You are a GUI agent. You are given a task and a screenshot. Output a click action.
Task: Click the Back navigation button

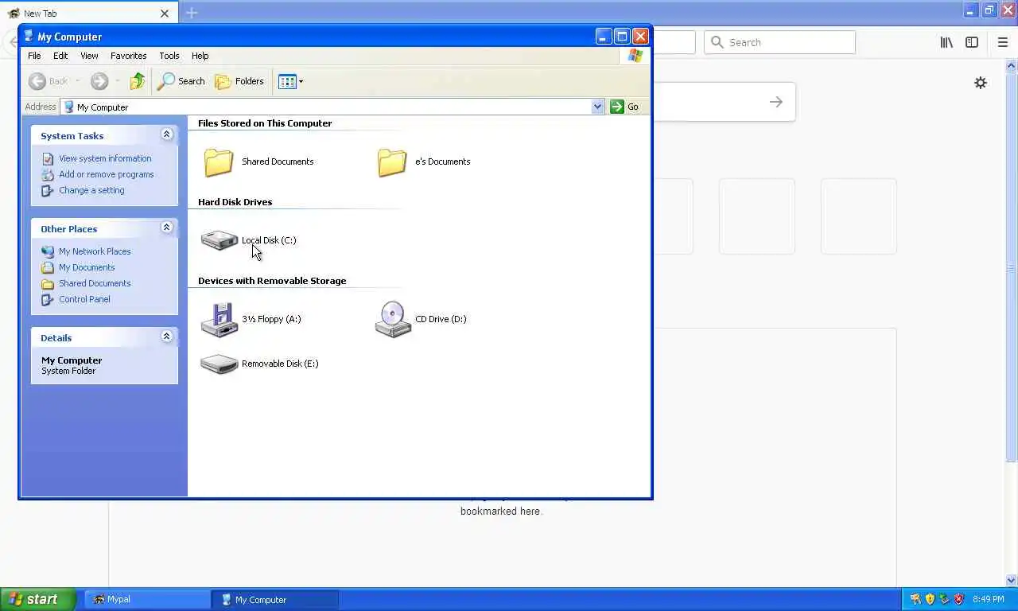(48, 81)
